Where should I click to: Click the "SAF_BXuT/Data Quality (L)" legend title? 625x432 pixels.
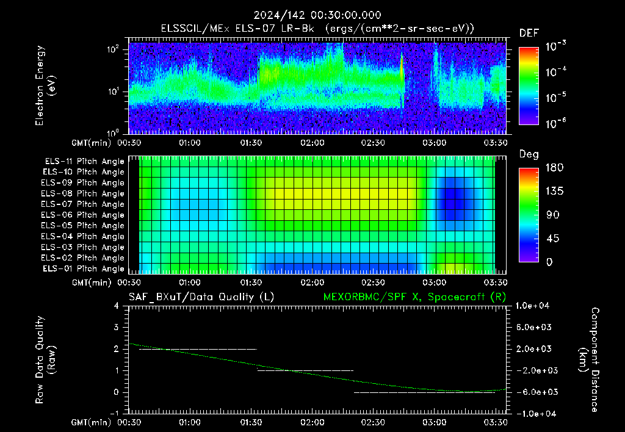coord(201,297)
